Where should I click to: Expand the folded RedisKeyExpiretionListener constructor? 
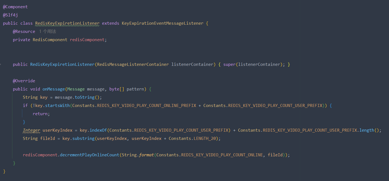tap(1, 64)
